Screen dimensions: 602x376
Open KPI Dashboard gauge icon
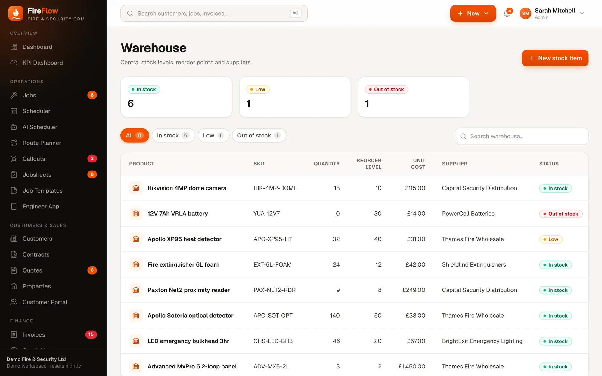click(x=14, y=63)
